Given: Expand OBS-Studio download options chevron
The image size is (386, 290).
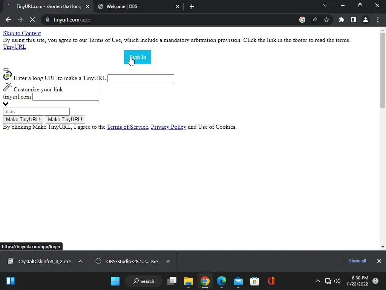Looking at the screenshot, I should tap(168, 261).
